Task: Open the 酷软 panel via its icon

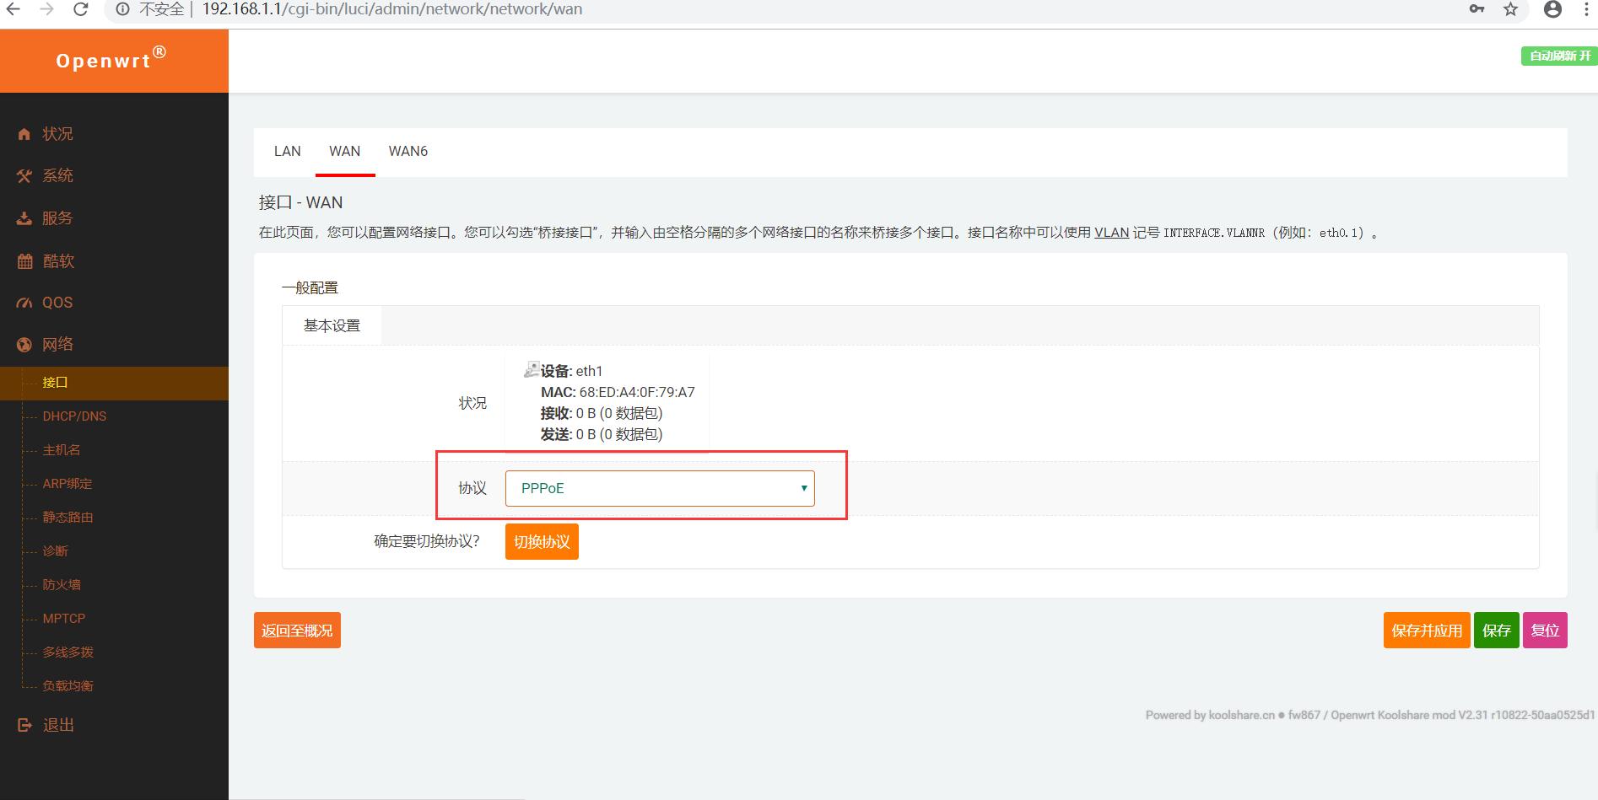Action: point(24,260)
